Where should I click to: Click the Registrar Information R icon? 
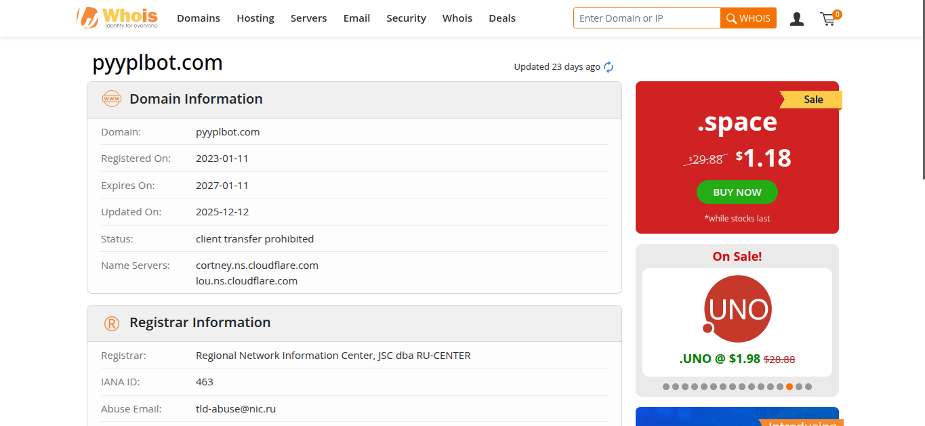[x=111, y=323]
